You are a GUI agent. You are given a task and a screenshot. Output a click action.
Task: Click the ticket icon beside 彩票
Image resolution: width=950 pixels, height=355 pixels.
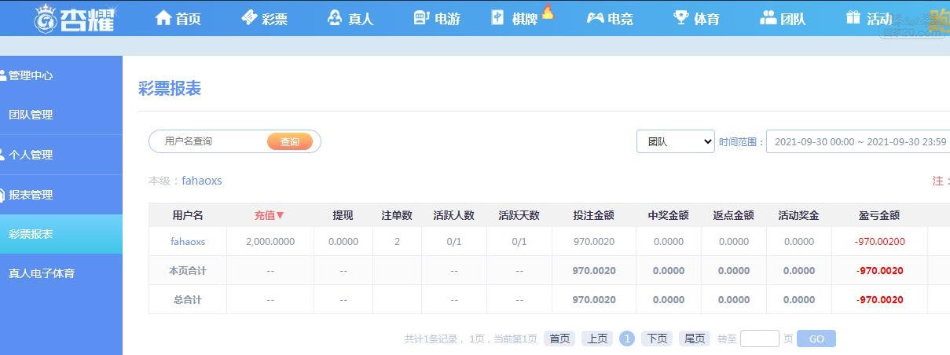[249, 17]
